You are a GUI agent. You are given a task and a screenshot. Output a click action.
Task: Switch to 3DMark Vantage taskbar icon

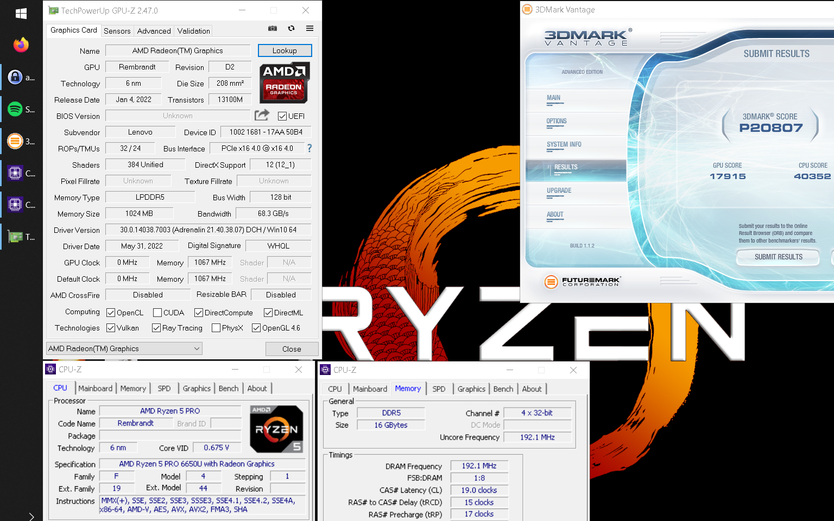click(x=15, y=141)
